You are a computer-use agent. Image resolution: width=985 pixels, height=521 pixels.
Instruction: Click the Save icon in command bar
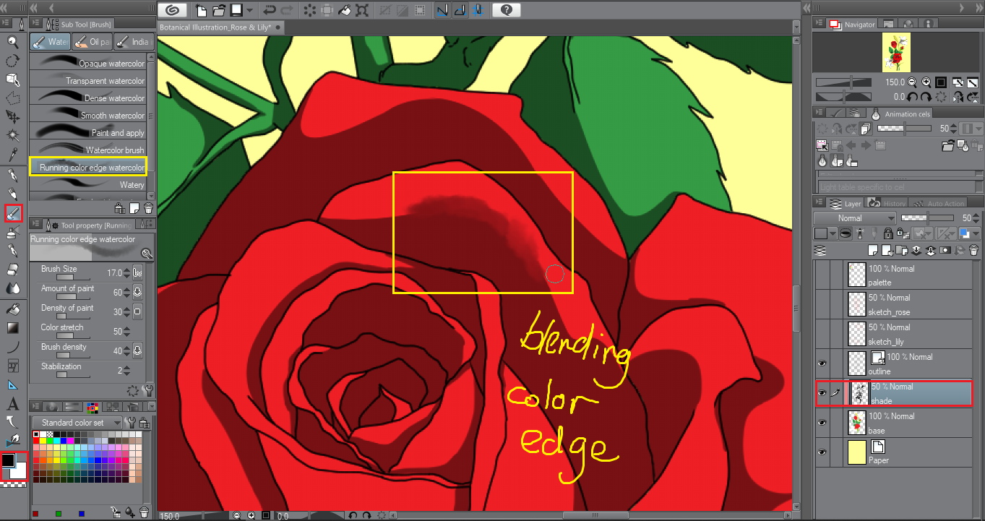[236, 10]
